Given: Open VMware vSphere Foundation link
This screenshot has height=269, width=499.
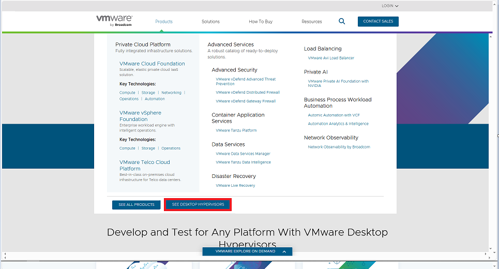Looking at the screenshot, I should tap(140, 116).
